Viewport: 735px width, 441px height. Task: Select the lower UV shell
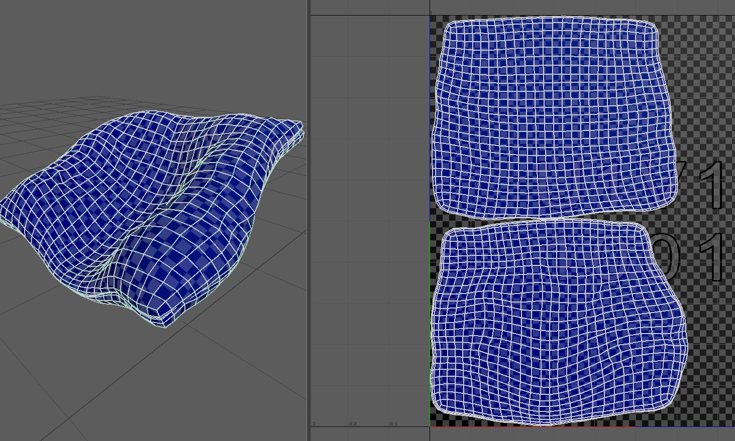click(558, 326)
